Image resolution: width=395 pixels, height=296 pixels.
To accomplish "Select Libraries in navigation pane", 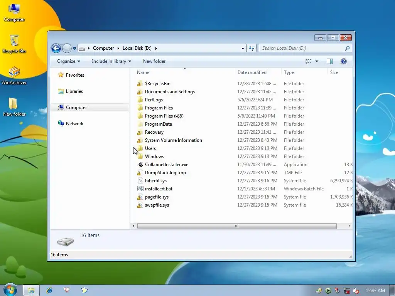I will point(74,91).
